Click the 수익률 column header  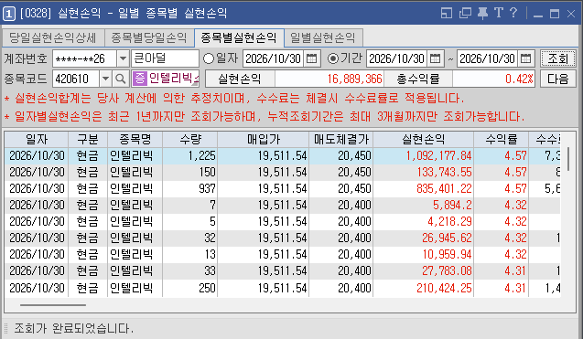502,139
